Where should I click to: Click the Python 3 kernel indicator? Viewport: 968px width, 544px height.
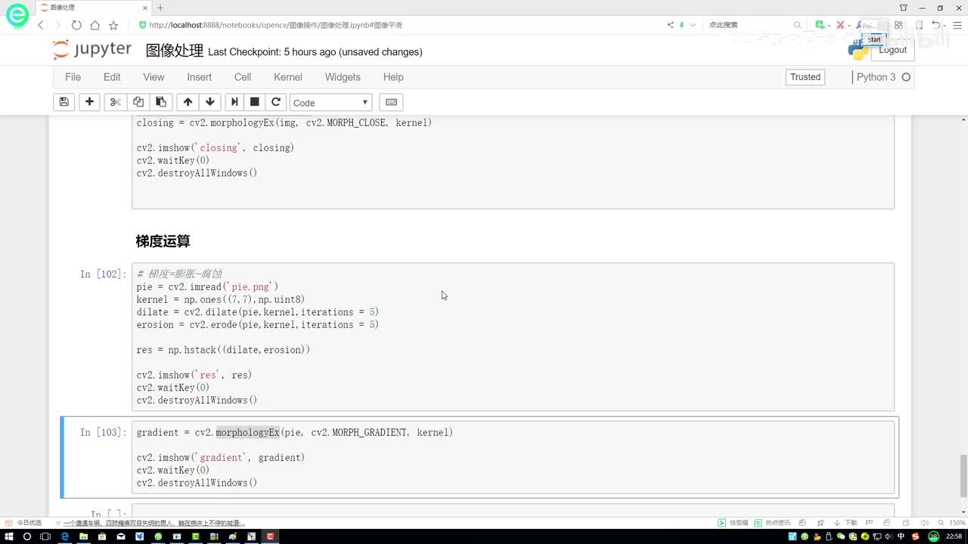[x=883, y=77]
